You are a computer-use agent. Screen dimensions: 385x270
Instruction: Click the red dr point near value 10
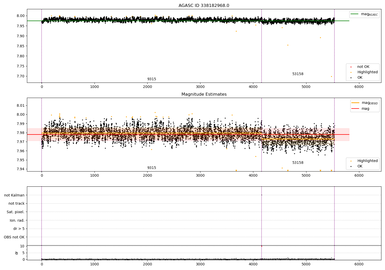pyautogui.click(x=262, y=246)
